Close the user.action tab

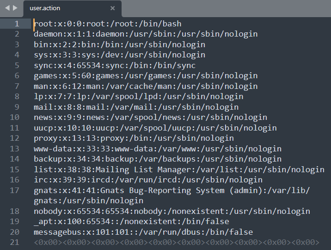tap(112, 8)
